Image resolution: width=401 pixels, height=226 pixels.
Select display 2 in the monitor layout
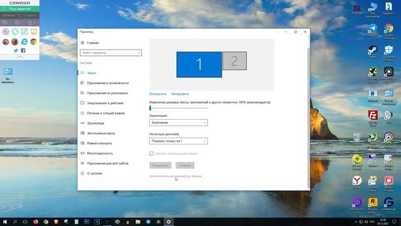234,61
